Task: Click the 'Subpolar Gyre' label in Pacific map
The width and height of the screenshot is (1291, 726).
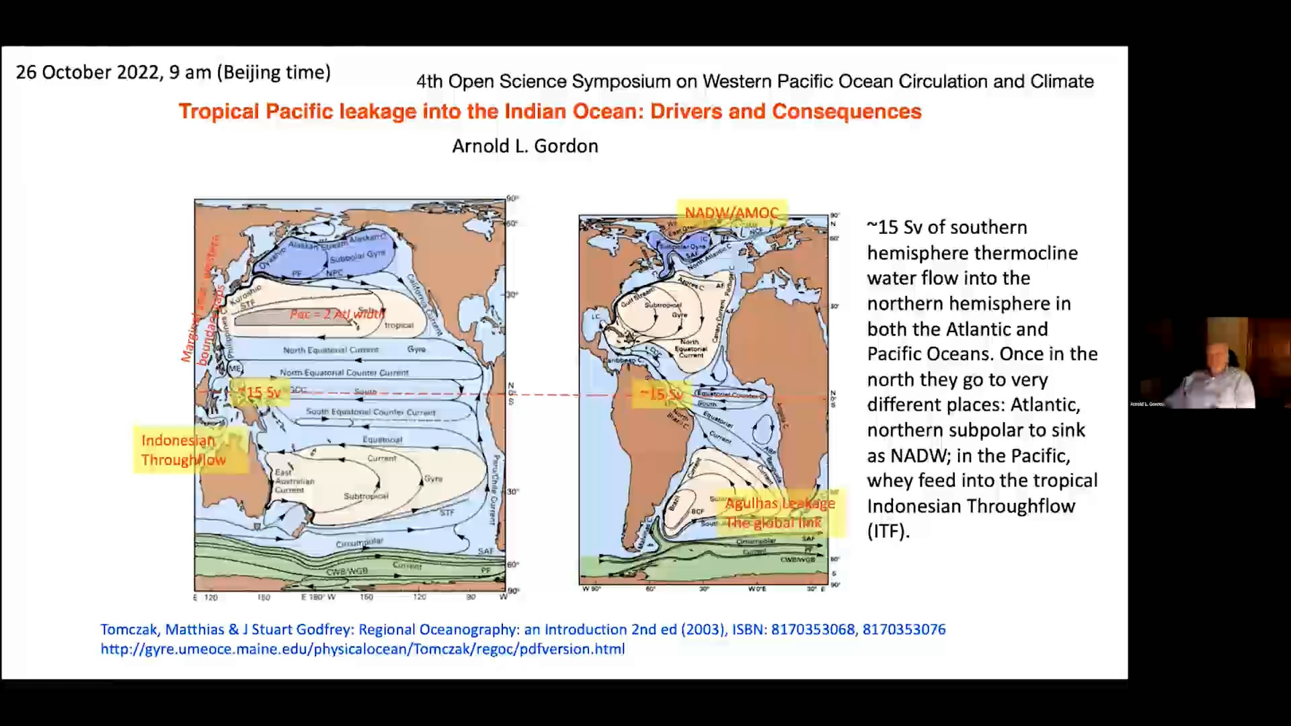Action: tap(357, 257)
